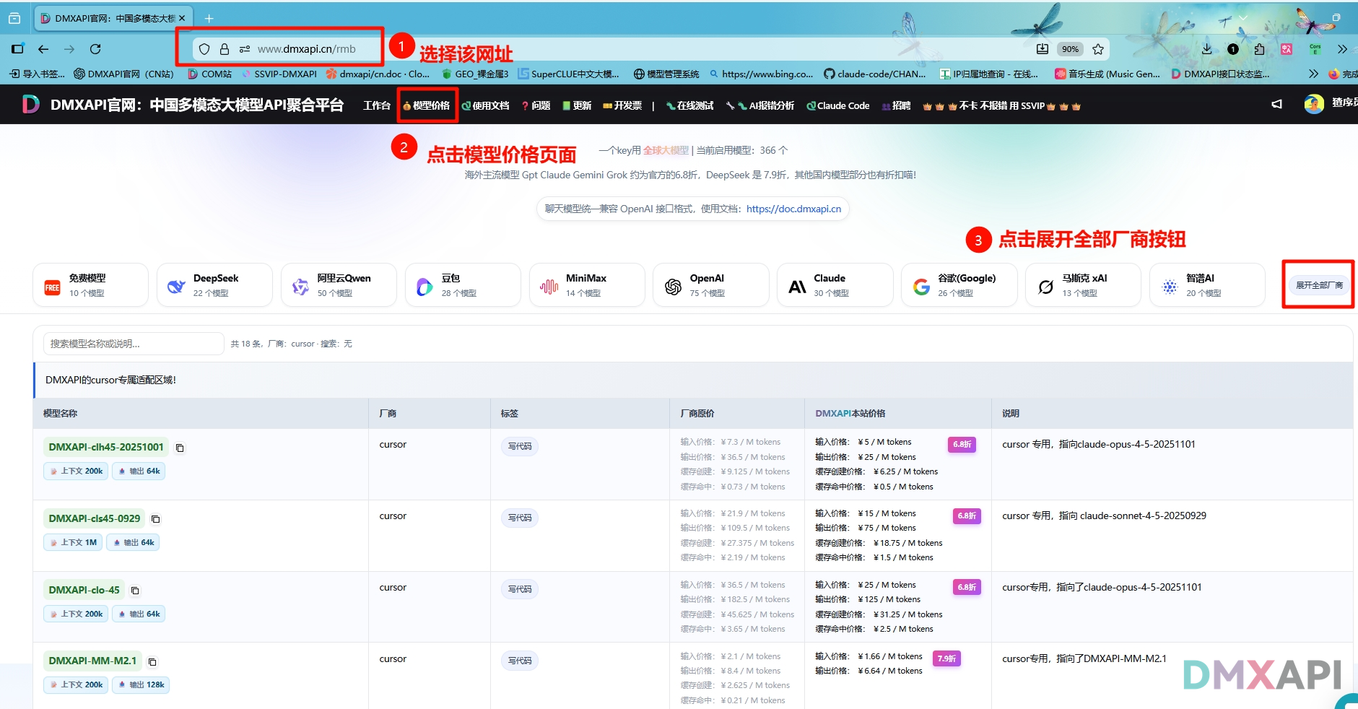
Task: Filter models by Claude vendor
Action: [835, 285]
